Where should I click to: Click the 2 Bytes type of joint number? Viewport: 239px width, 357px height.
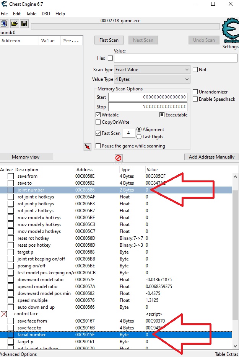[127, 190]
